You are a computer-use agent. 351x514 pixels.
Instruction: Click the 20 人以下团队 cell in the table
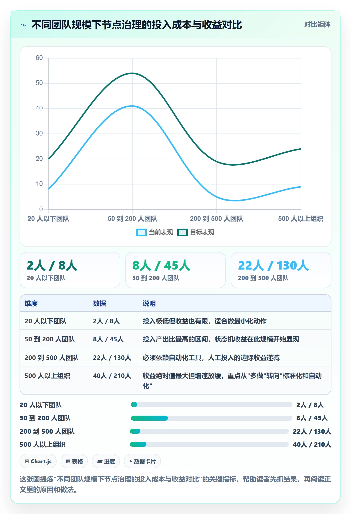click(45, 321)
